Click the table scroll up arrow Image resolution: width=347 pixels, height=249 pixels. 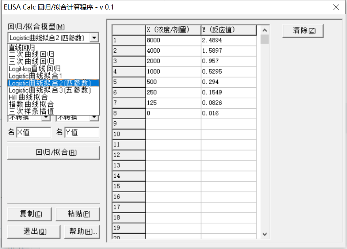(x=265, y=30)
